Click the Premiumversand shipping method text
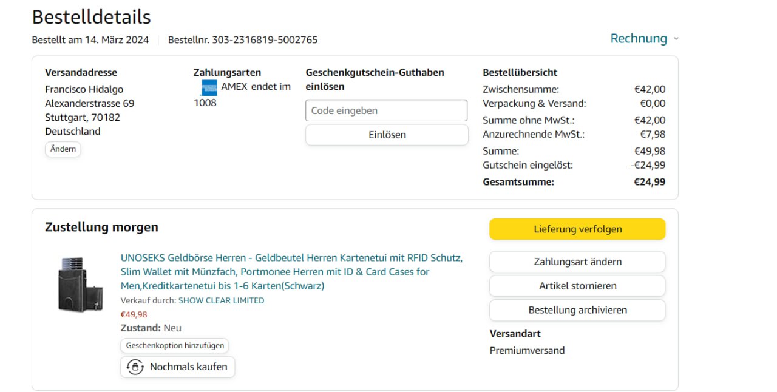 click(527, 350)
